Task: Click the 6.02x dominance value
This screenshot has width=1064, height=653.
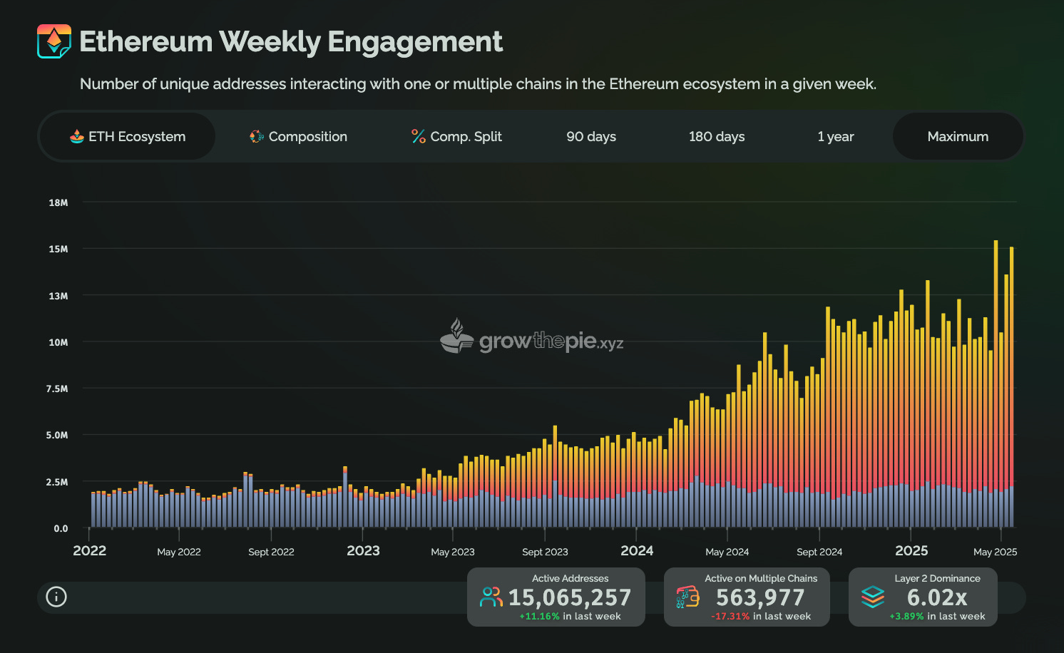Action: tap(937, 597)
